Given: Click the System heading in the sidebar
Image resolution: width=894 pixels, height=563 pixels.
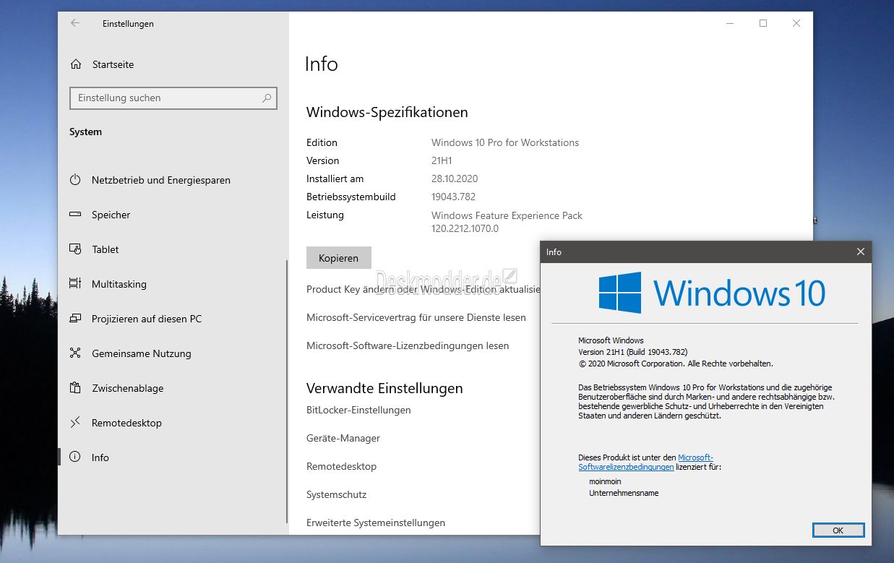Looking at the screenshot, I should point(85,132).
